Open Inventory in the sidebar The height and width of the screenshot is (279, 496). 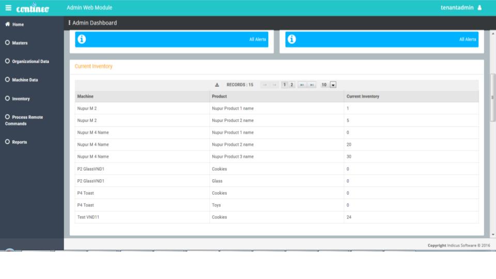point(18,99)
